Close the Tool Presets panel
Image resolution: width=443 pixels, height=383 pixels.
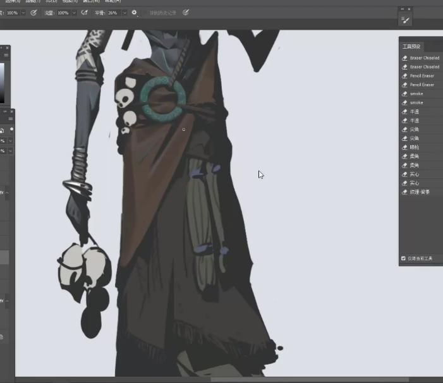pos(409,9)
